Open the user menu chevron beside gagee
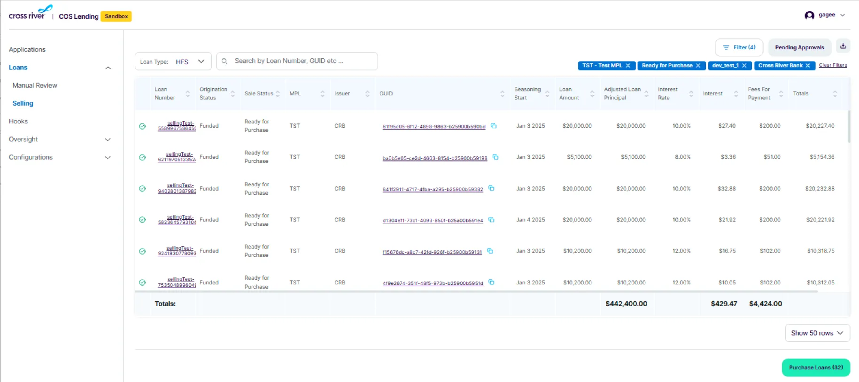This screenshot has width=859, height=382. click(x=843, y=15)
